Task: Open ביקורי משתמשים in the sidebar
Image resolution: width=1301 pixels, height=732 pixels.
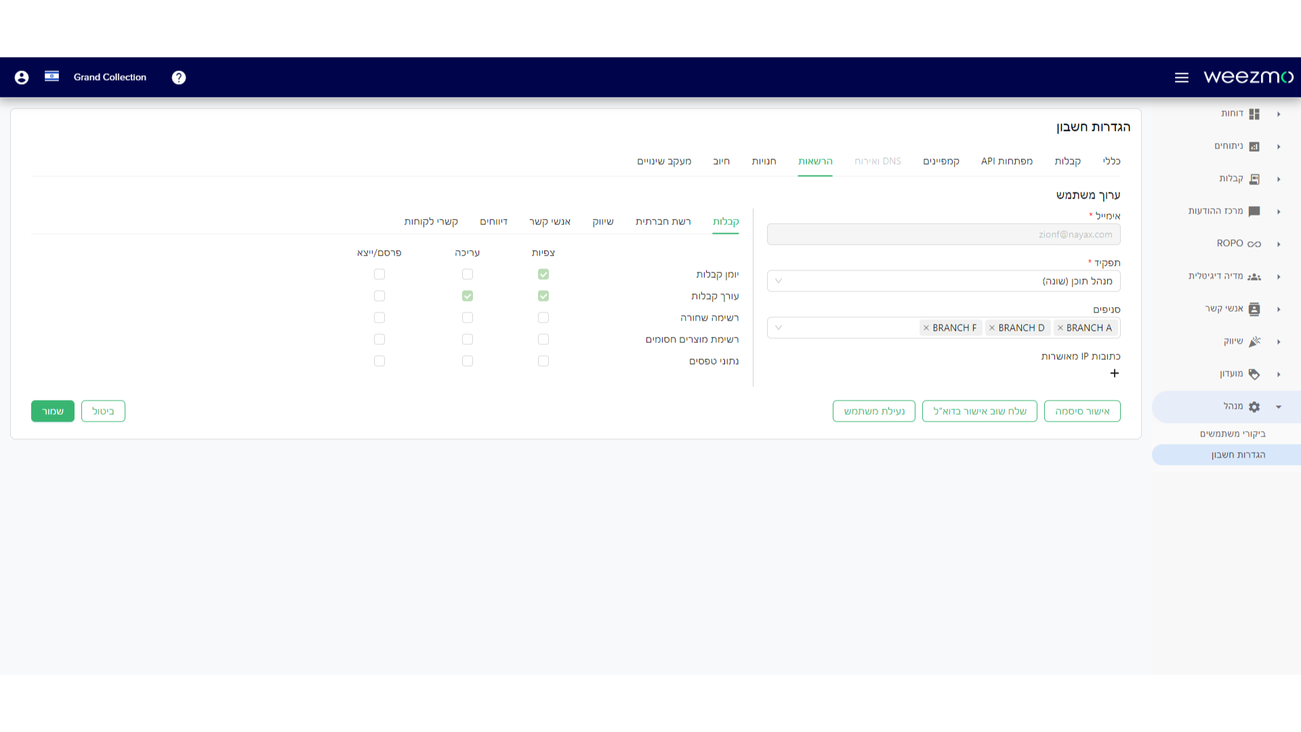Action: [x=1233, y=434]
